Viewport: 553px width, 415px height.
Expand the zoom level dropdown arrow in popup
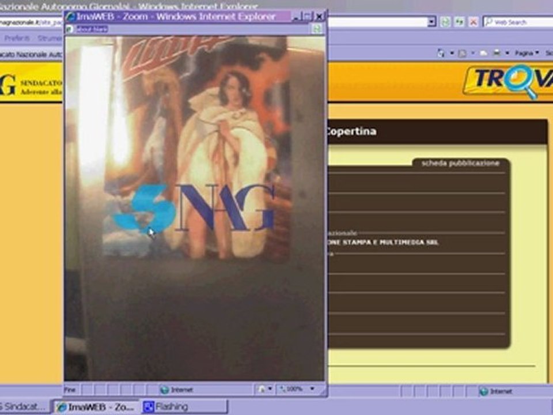point(312,389)
